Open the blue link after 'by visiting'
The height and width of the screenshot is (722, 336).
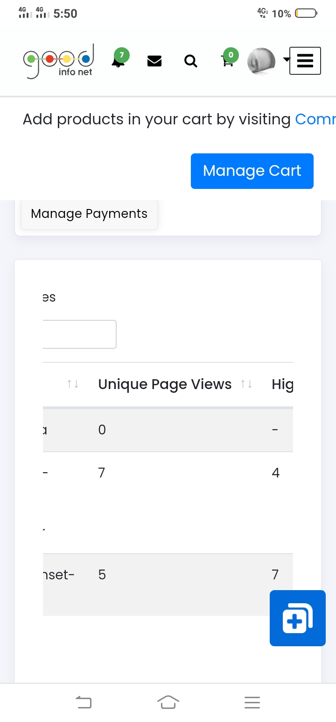315,120
